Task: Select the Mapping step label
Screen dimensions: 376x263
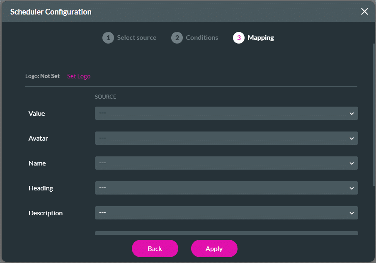Action: pos(261,38)
